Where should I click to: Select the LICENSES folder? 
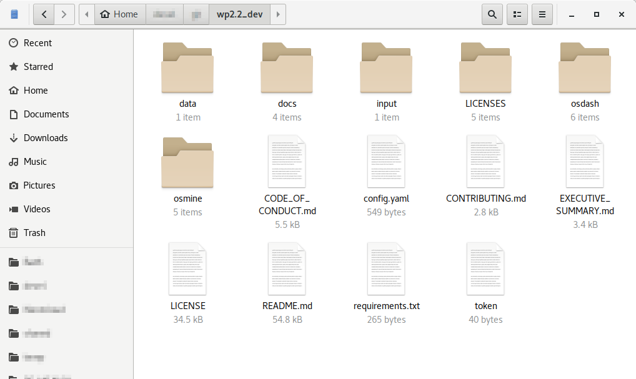tap(485, 67)
